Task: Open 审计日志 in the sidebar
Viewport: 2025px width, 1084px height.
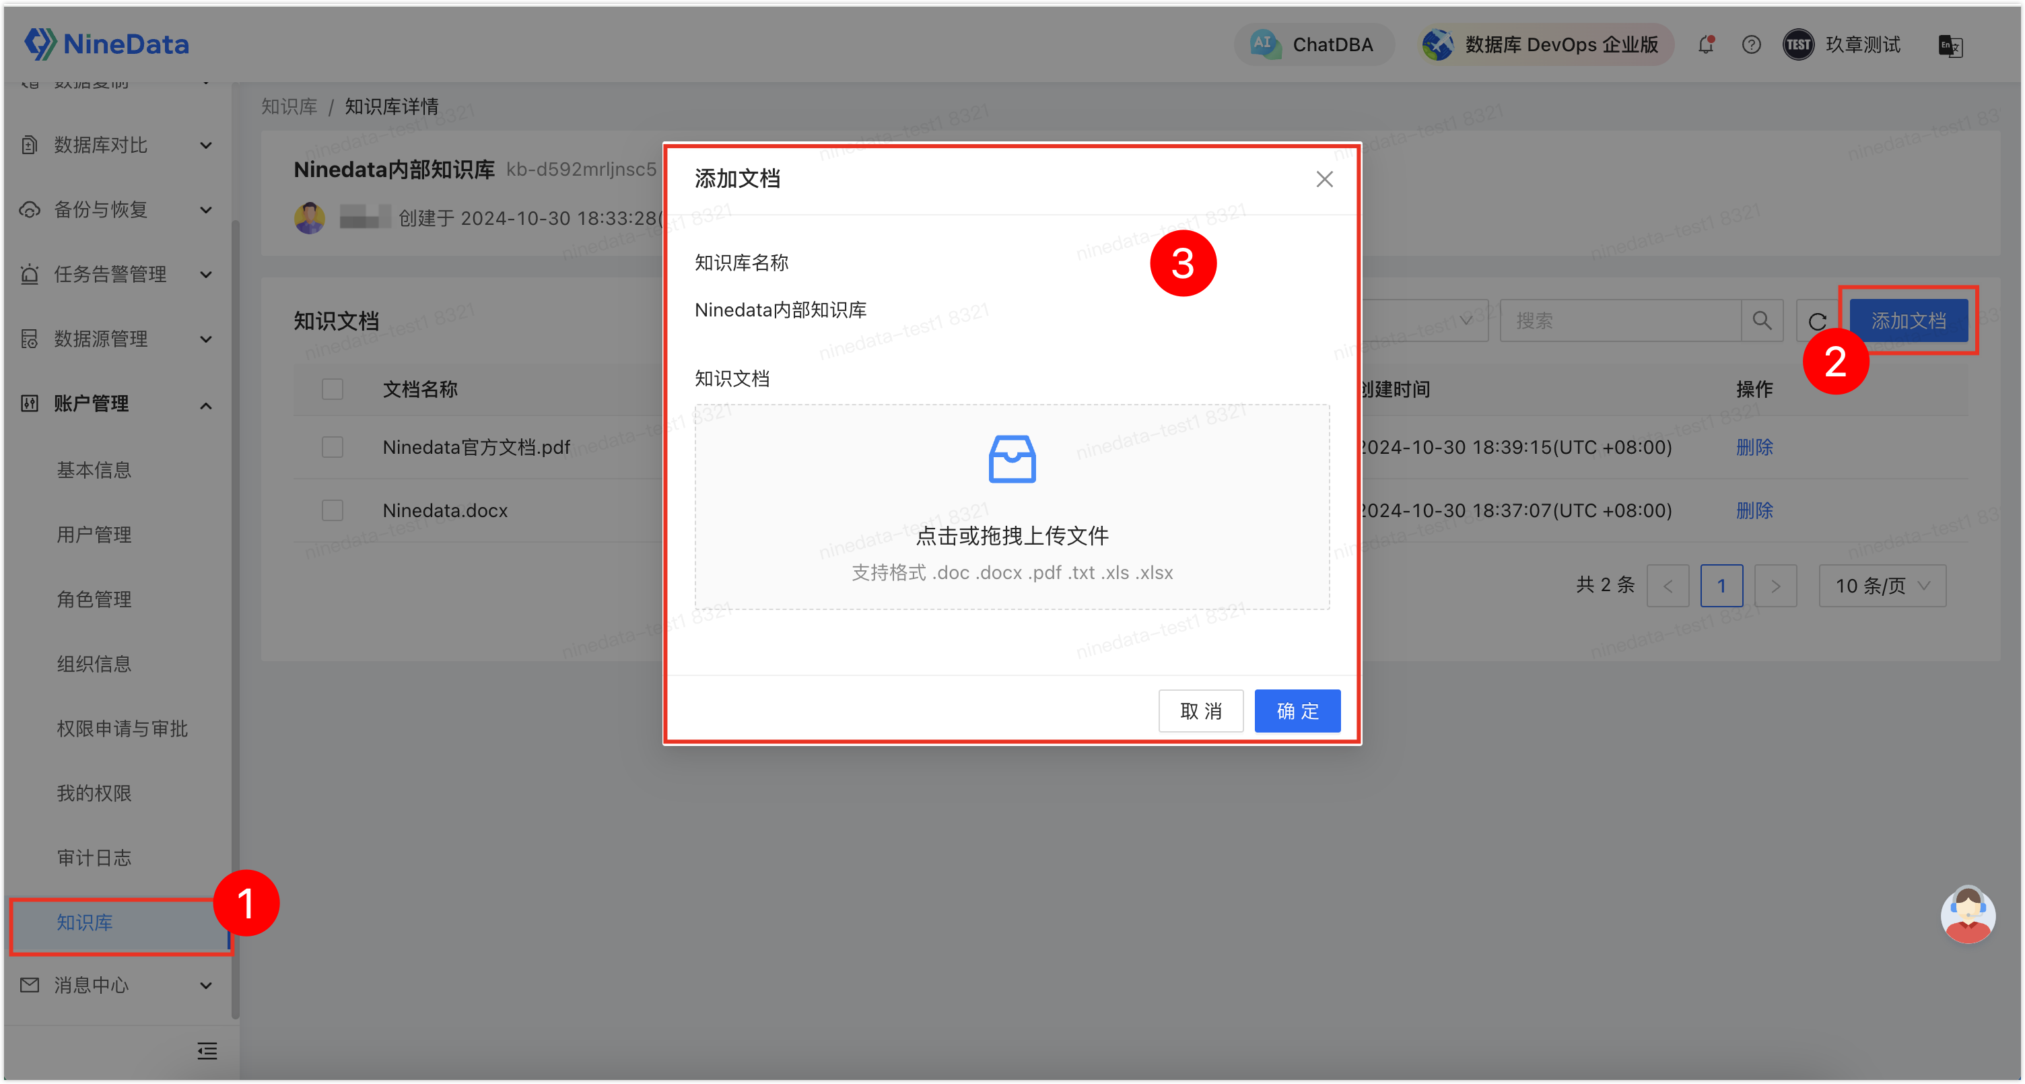Action: [94, 858]
